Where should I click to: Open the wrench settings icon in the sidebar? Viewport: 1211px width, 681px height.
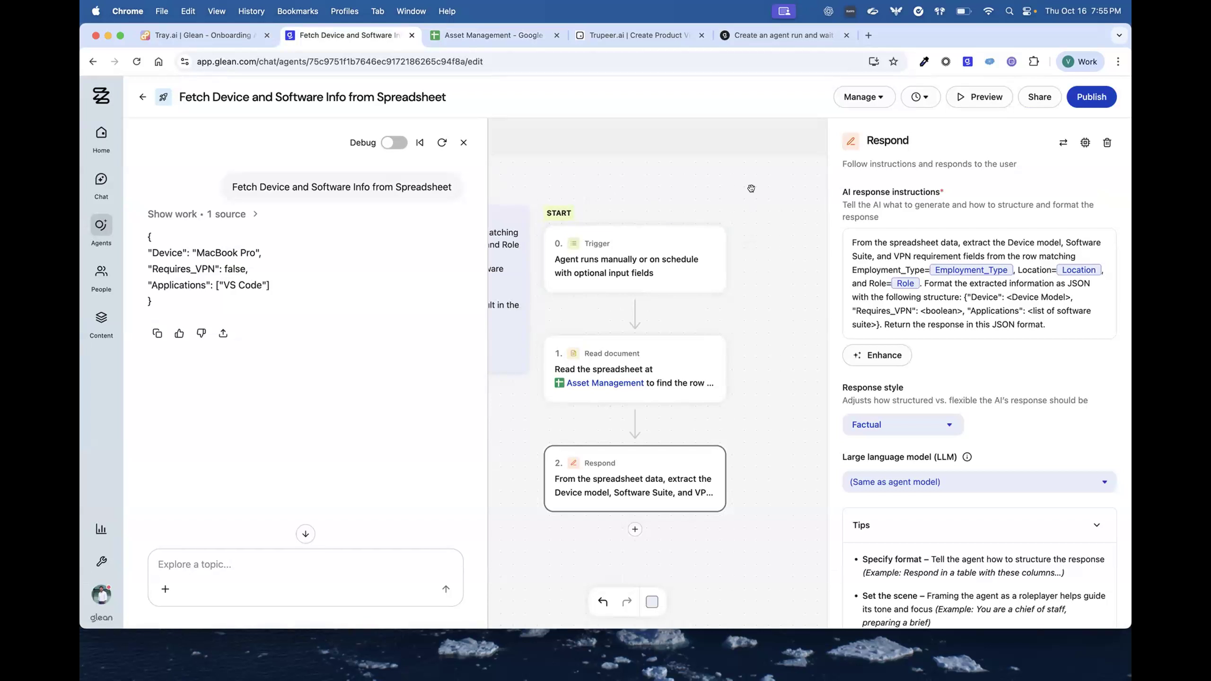101,560
